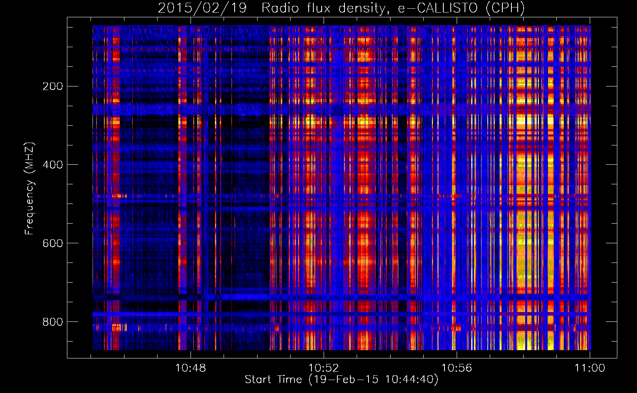The width and height of the screenshot is (637, 393).
Task: Click the 10:56 time tick label
Action: point(457,368)
